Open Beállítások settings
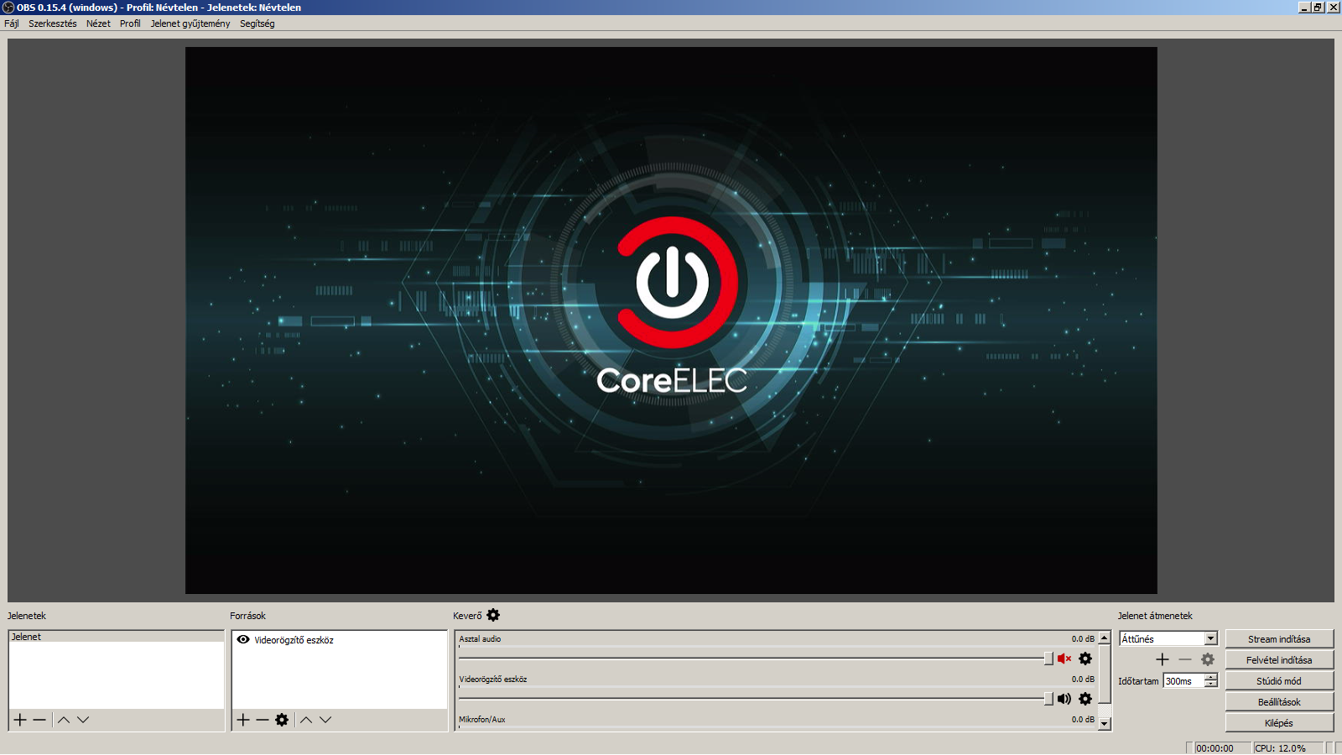 1279,701
